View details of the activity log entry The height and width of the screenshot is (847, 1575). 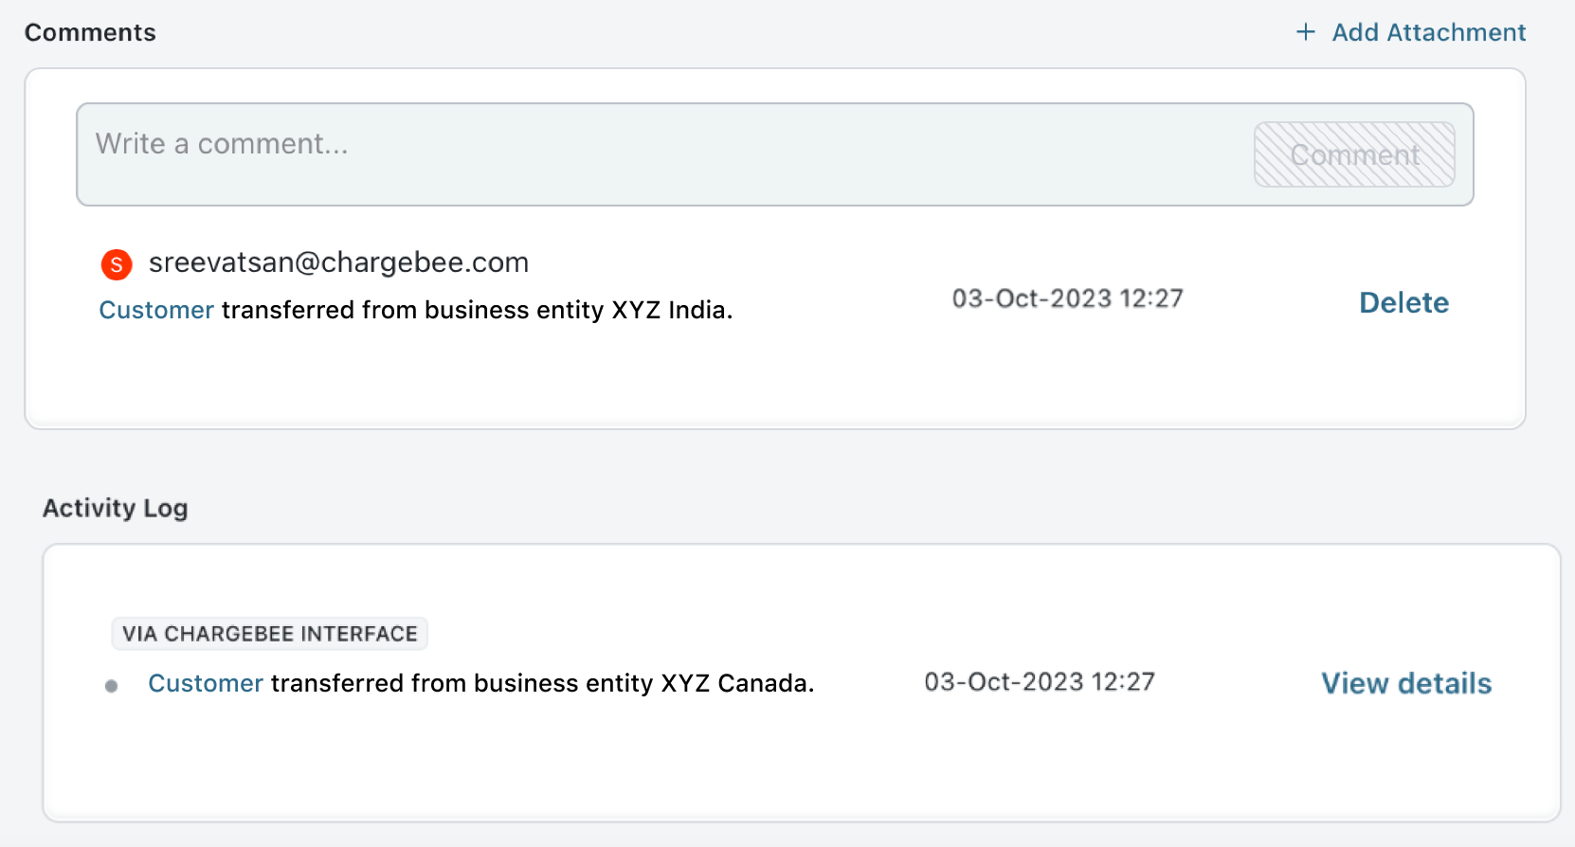[x=1406, y=683]
